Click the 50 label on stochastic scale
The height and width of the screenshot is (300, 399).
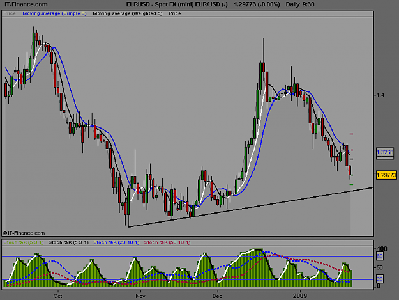[x=380, y=267]
